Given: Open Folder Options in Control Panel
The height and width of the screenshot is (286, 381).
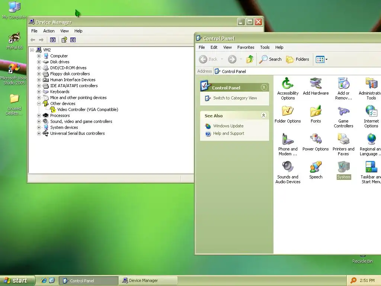Looking at the screenshot, I should (288, 114).
